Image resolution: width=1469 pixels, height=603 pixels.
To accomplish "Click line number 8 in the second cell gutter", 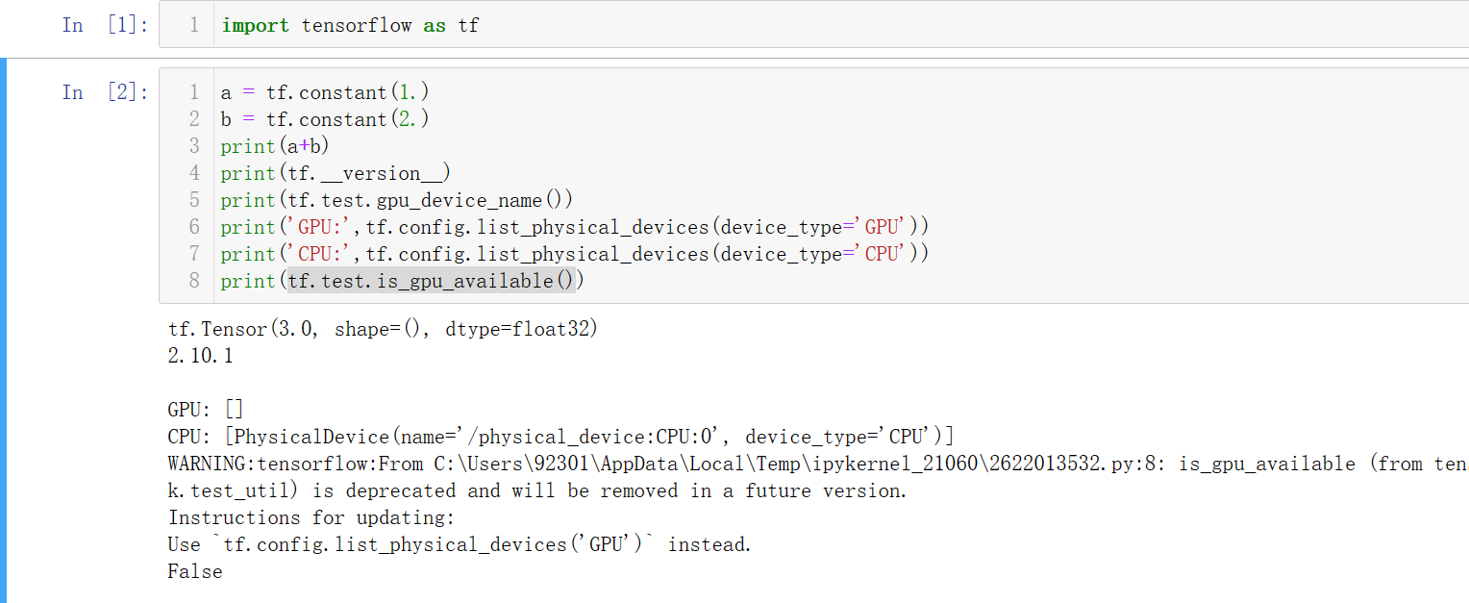I will click(x=194, y=281).
